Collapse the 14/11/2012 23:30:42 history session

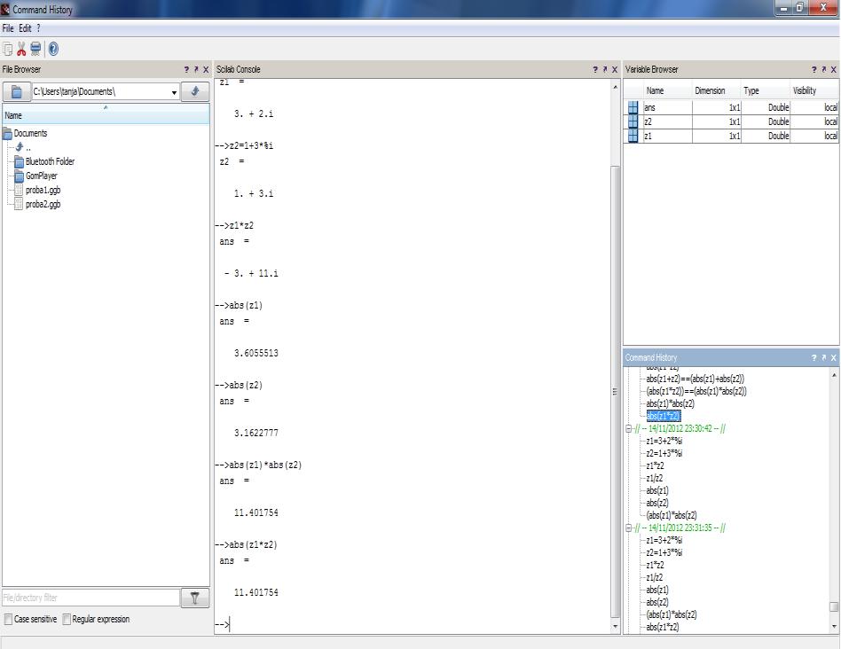(629, 429)
